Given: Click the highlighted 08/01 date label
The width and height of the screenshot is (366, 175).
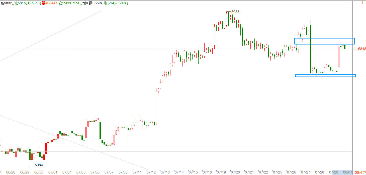Looking at the screenshot, I should [347, 172].
